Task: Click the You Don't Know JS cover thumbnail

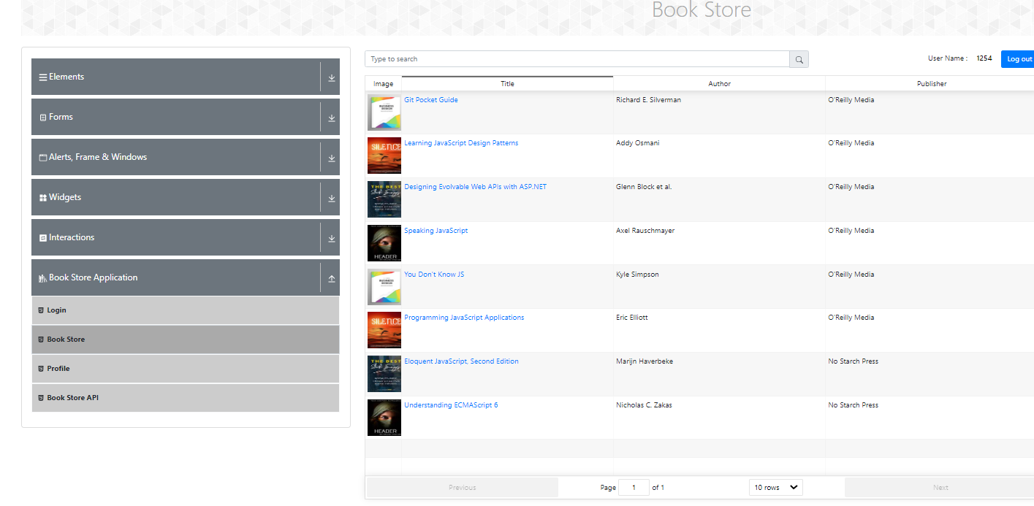Action: 384,287
